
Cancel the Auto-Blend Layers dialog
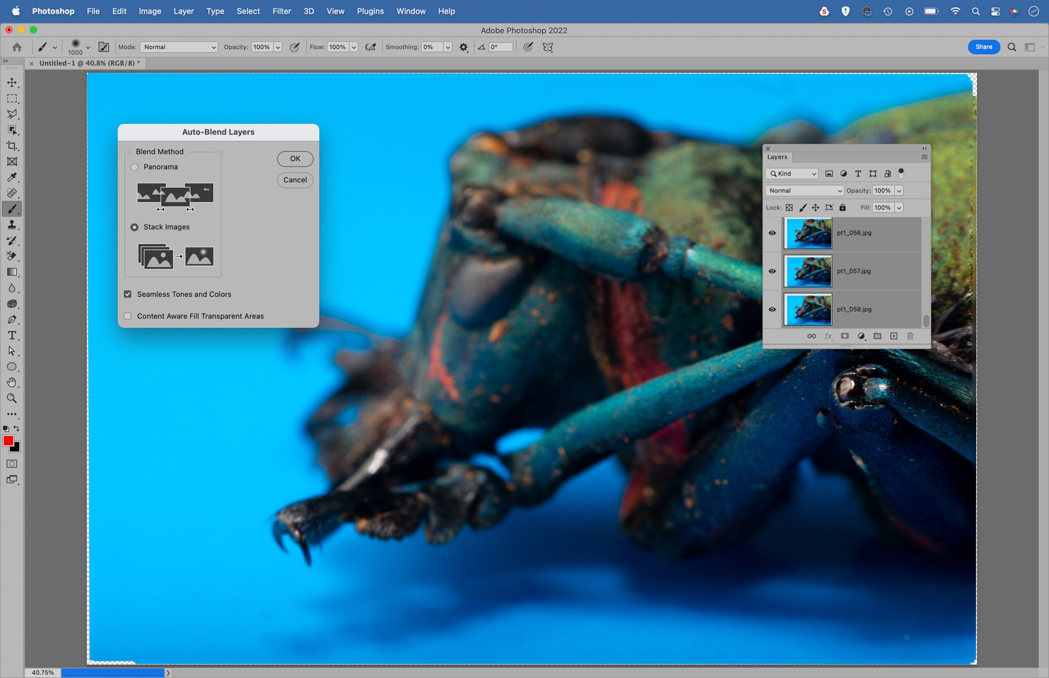(295, 180)
